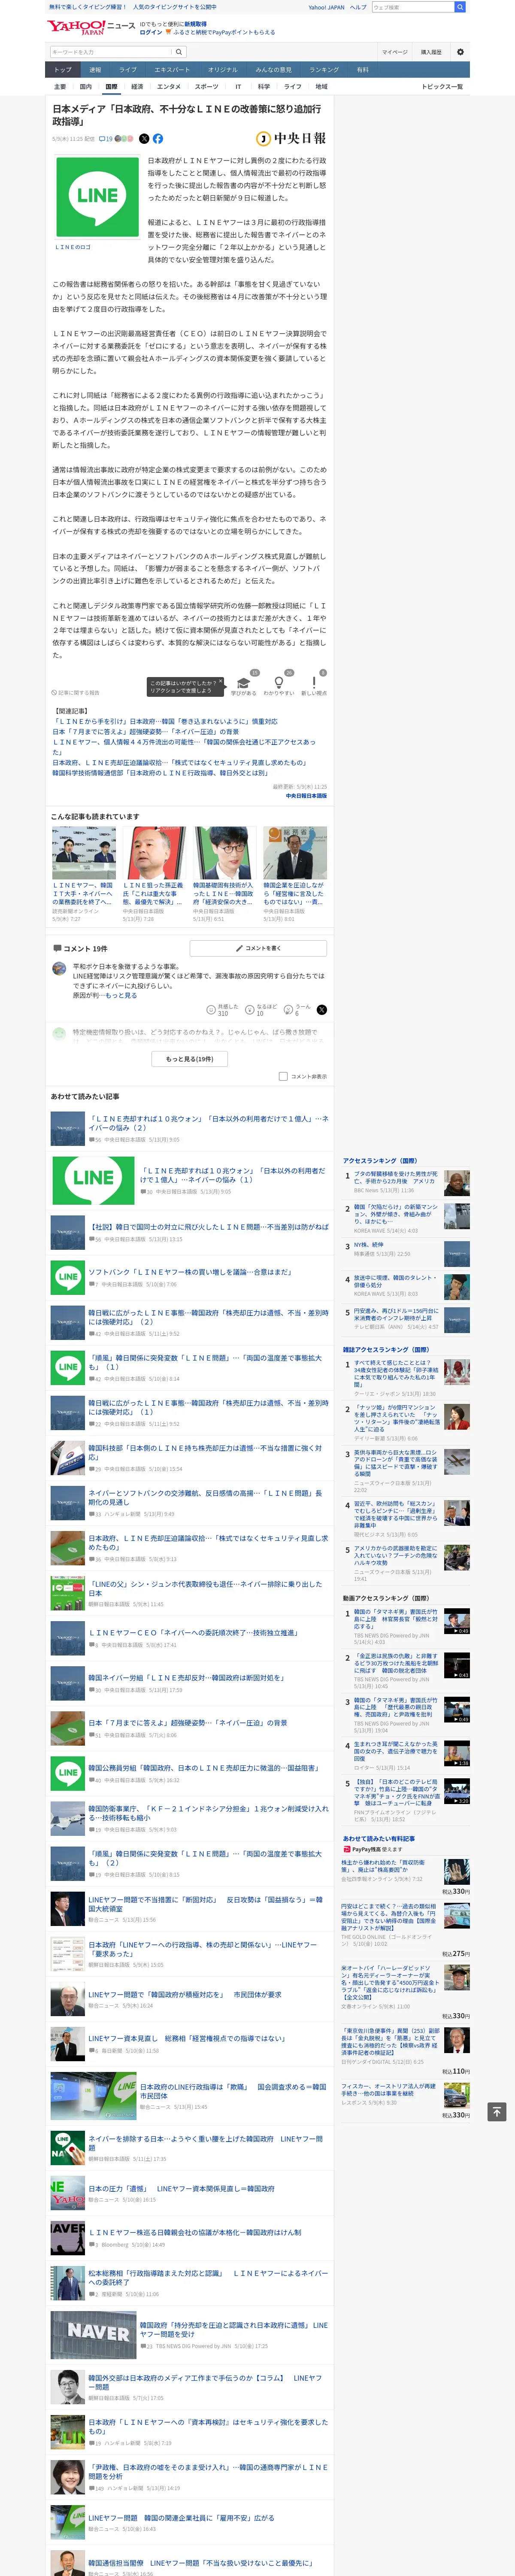Open マイページ link
This screenshot has width=515, height=2576.
pyautogui.click(x=394, y=52)
